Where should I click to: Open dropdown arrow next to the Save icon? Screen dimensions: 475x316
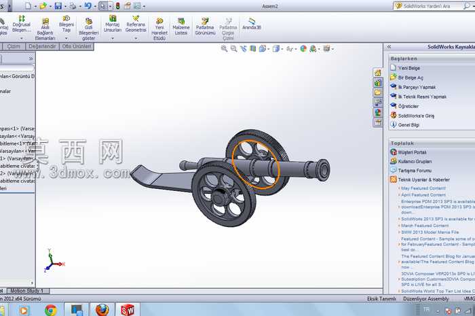[x=65, y=6]
